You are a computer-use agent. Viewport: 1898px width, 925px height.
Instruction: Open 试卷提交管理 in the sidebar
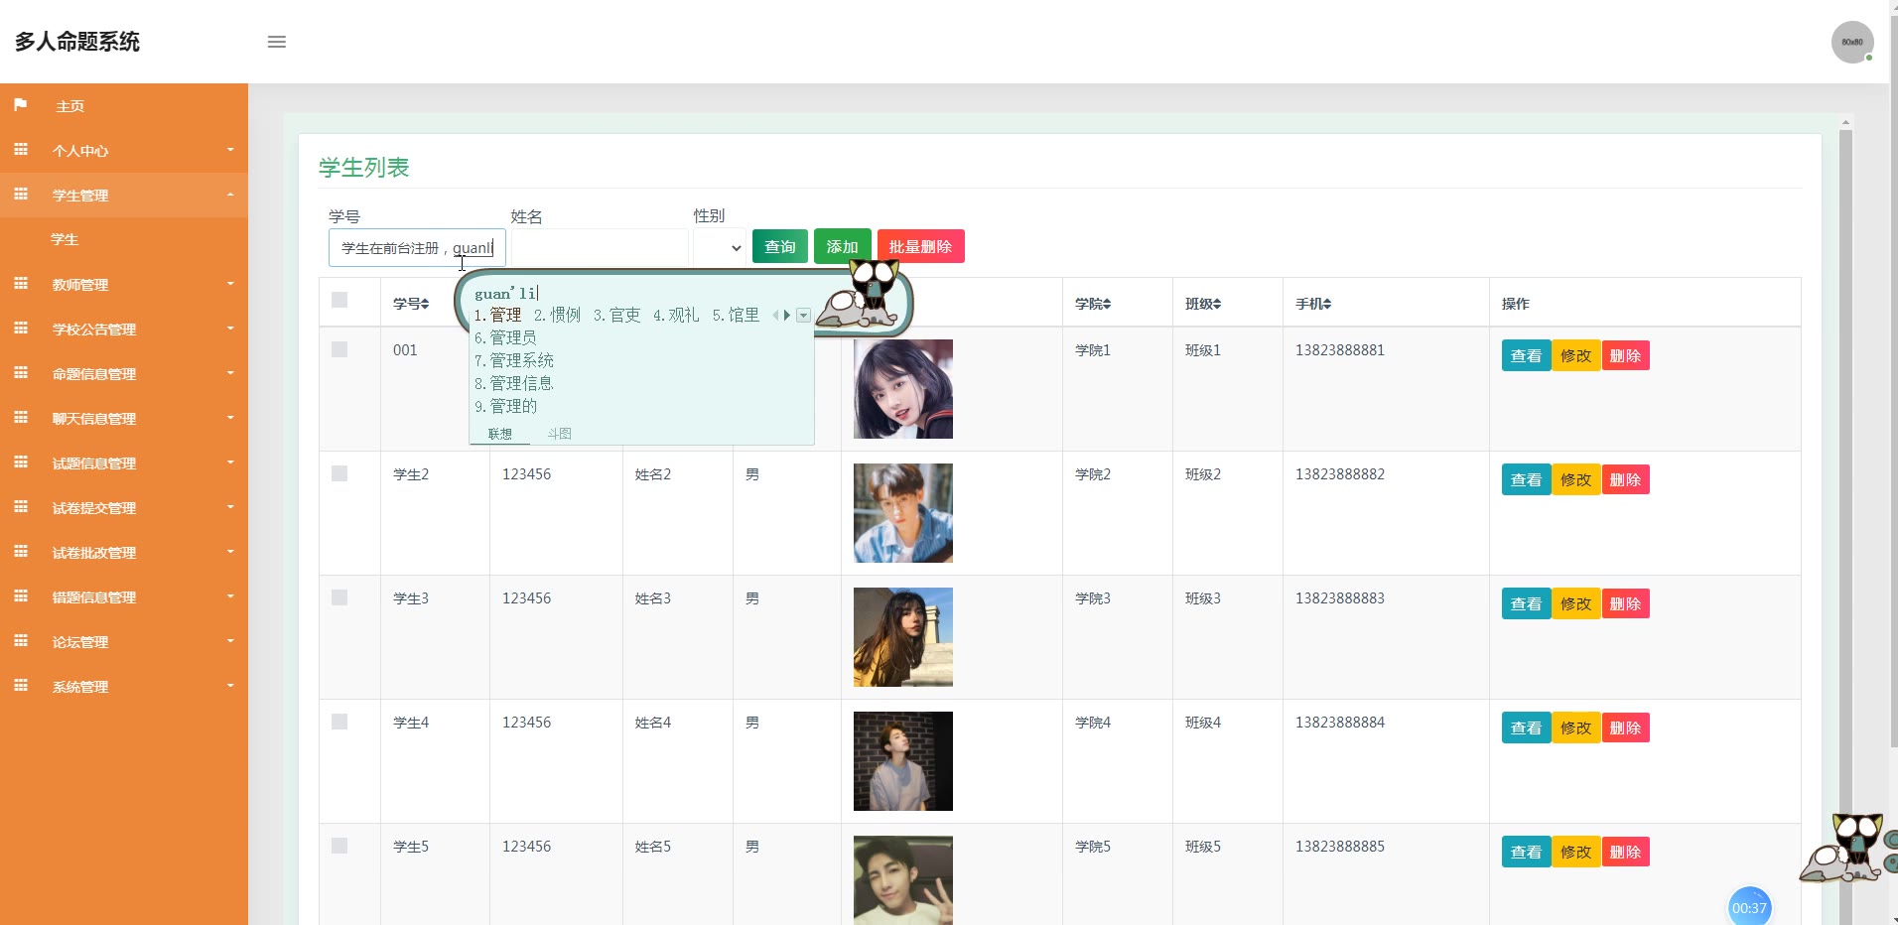(124, 507)
